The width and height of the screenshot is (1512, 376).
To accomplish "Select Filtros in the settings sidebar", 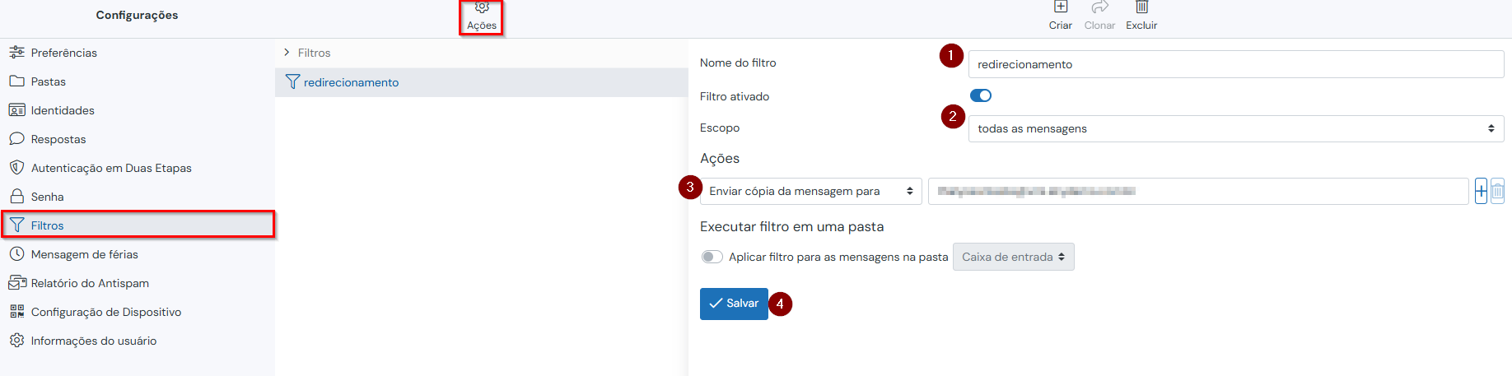I will coord(48,225).
